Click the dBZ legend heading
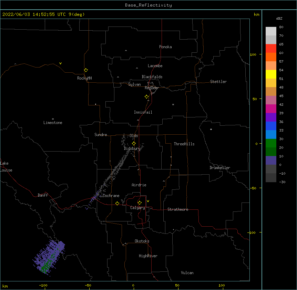297x290 pixels. point(279,18)
